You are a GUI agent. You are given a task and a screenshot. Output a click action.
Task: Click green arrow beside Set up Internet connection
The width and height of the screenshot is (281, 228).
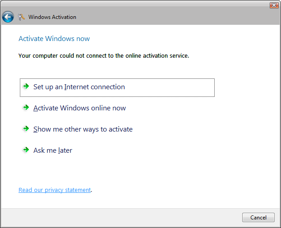pos(26,86)
